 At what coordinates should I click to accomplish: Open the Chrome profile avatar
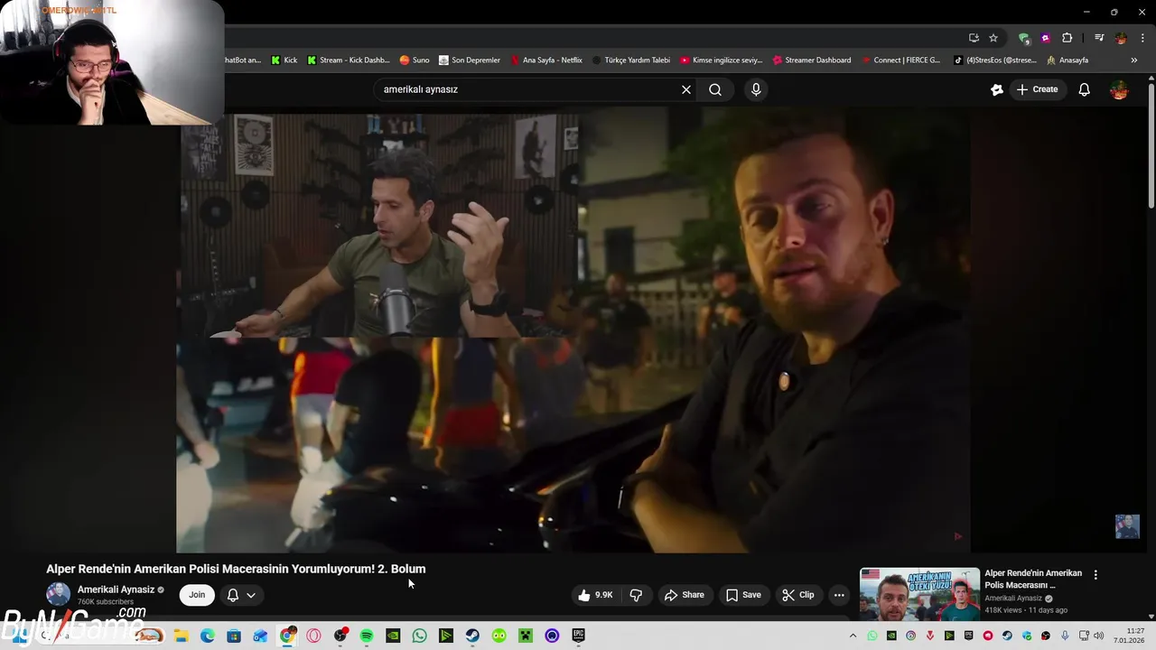[1121, 38]
